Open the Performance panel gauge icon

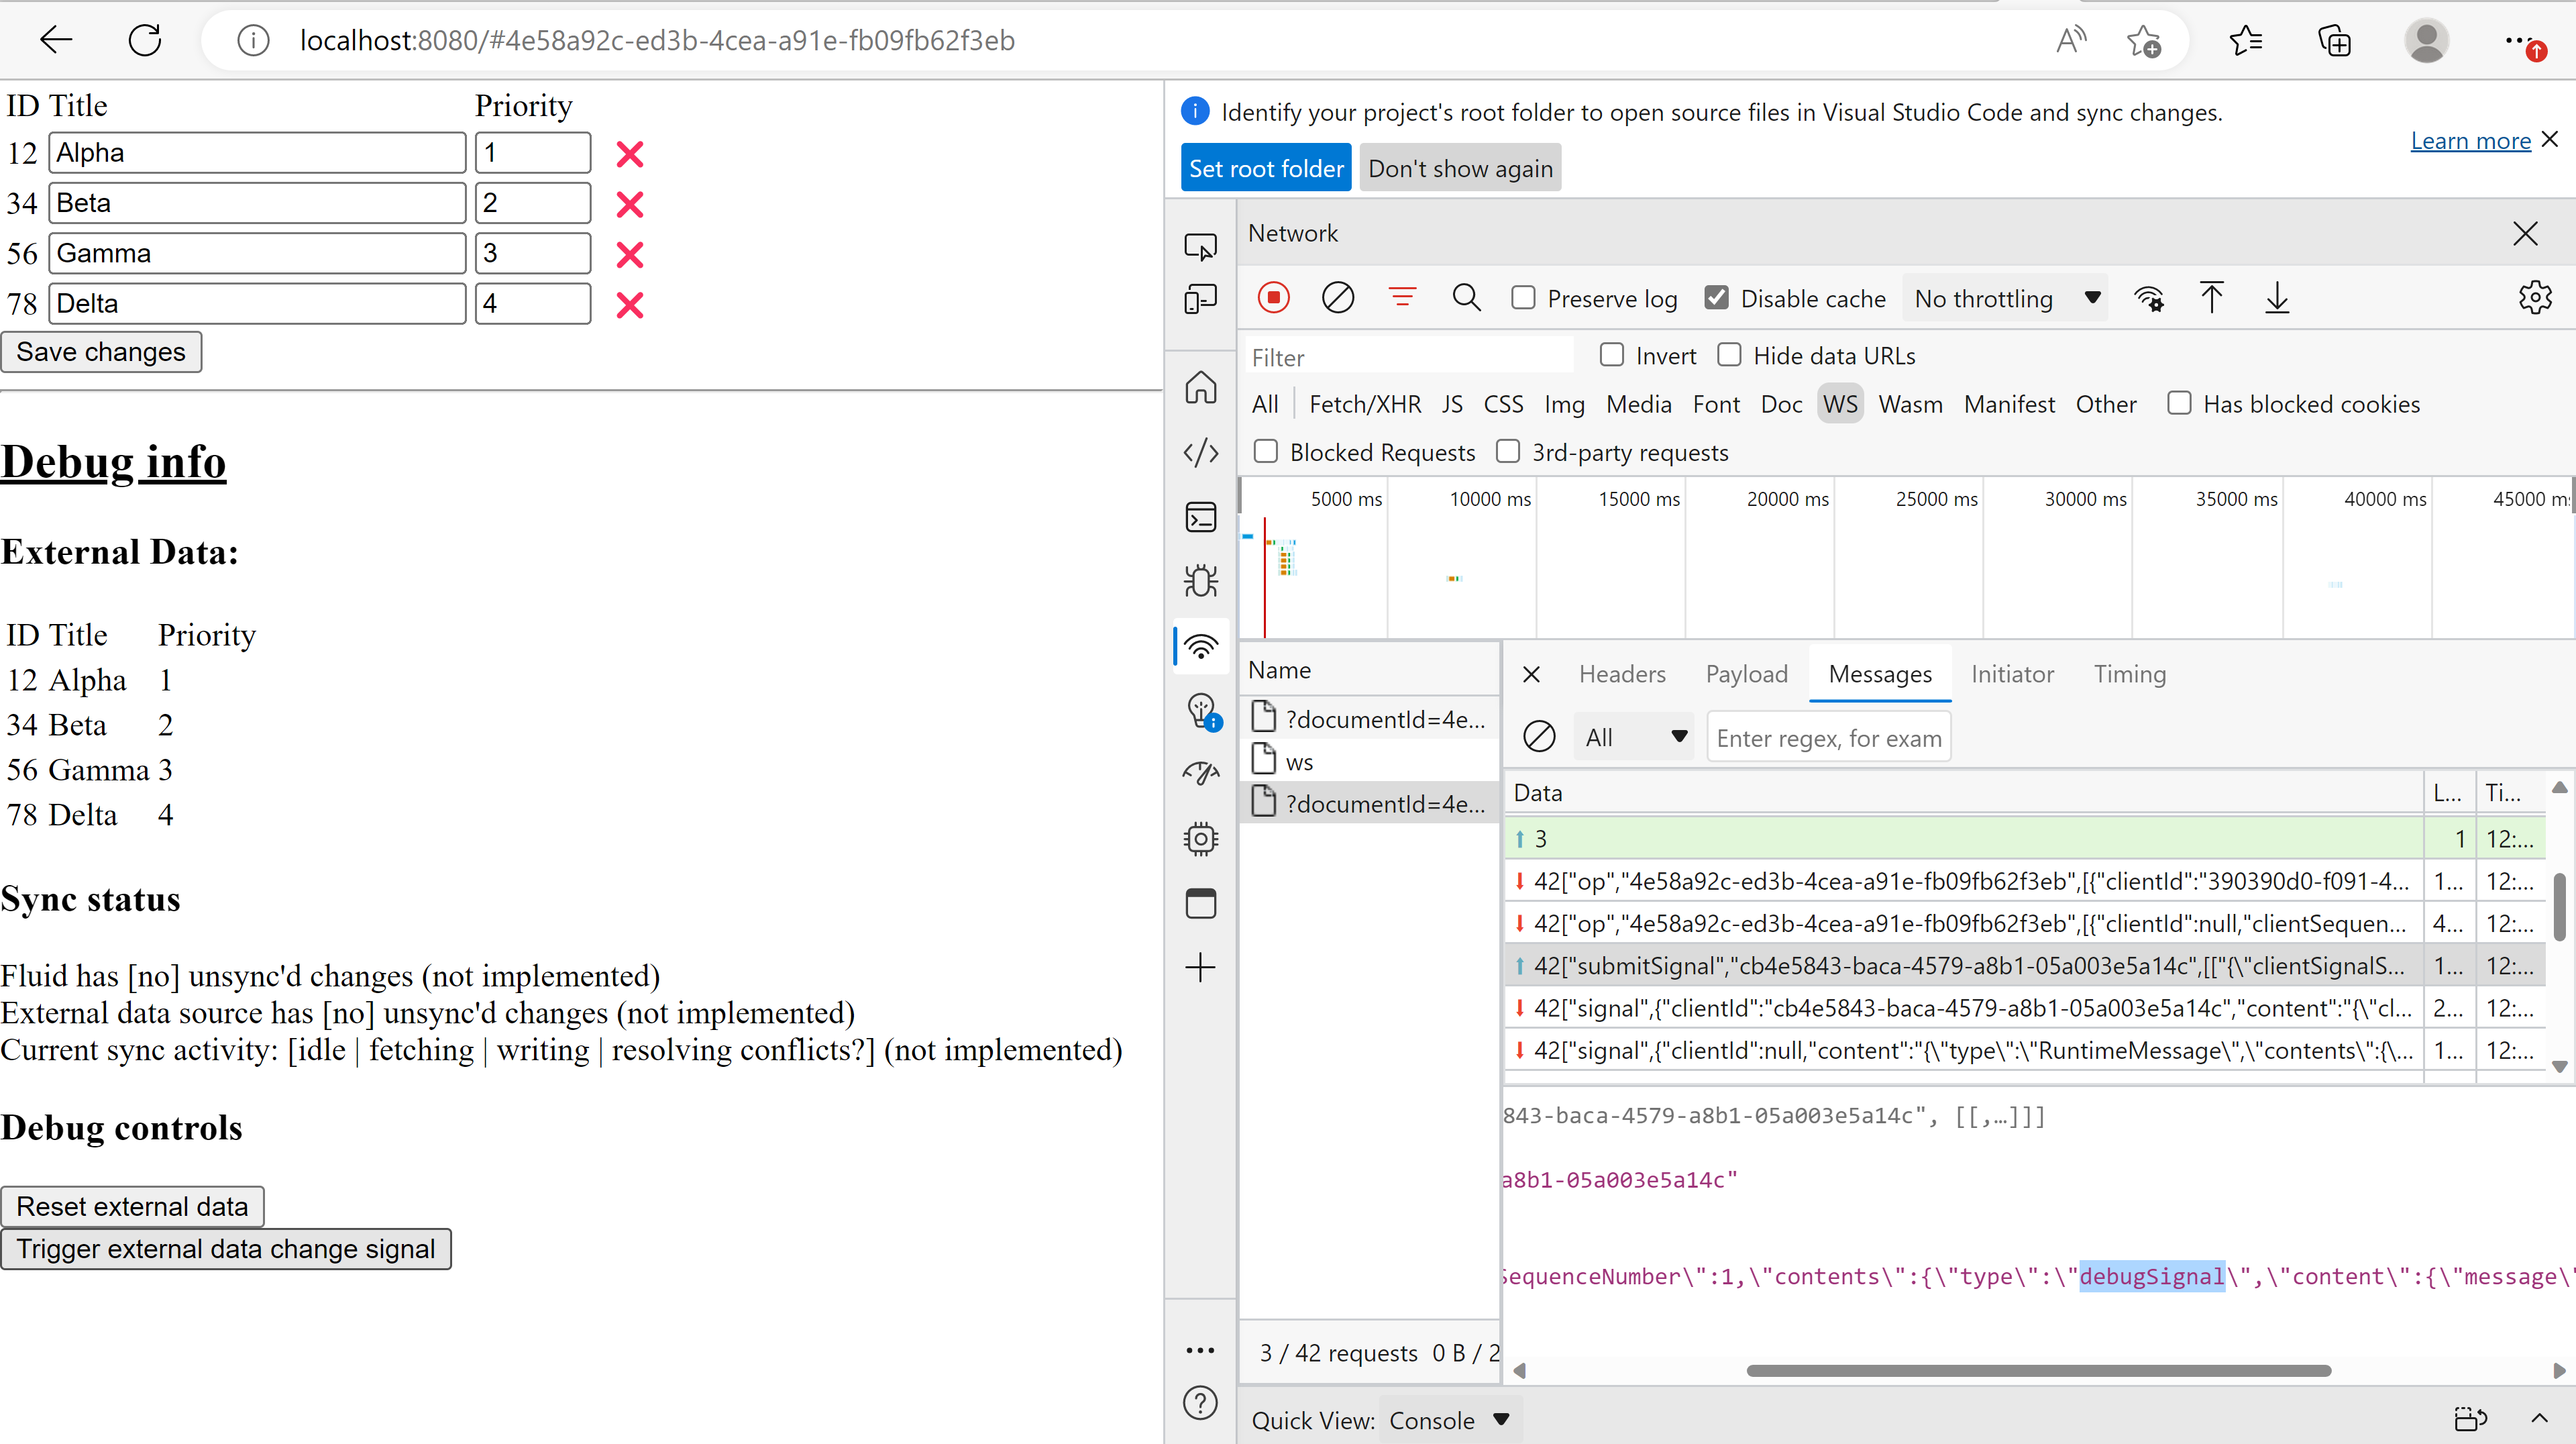click(1200, 773)
